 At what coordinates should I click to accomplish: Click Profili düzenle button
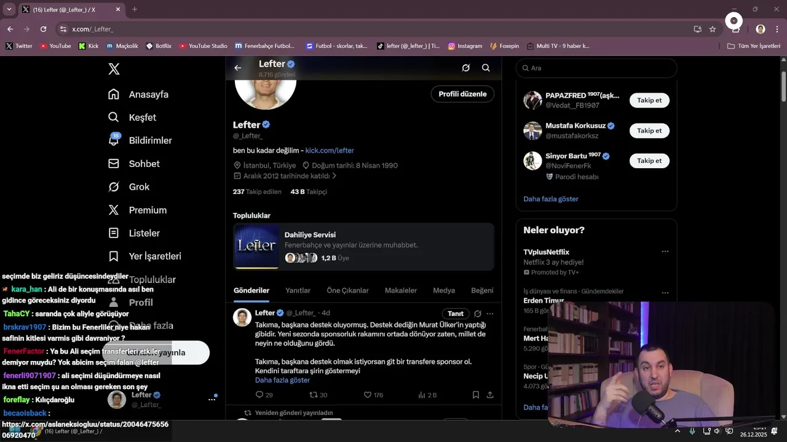pos(462,94)
